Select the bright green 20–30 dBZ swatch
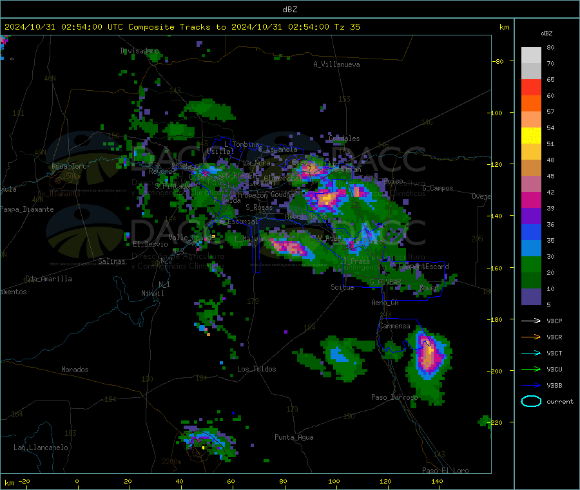This screenshot has width=580, height=490. click(x=531, y=264)
